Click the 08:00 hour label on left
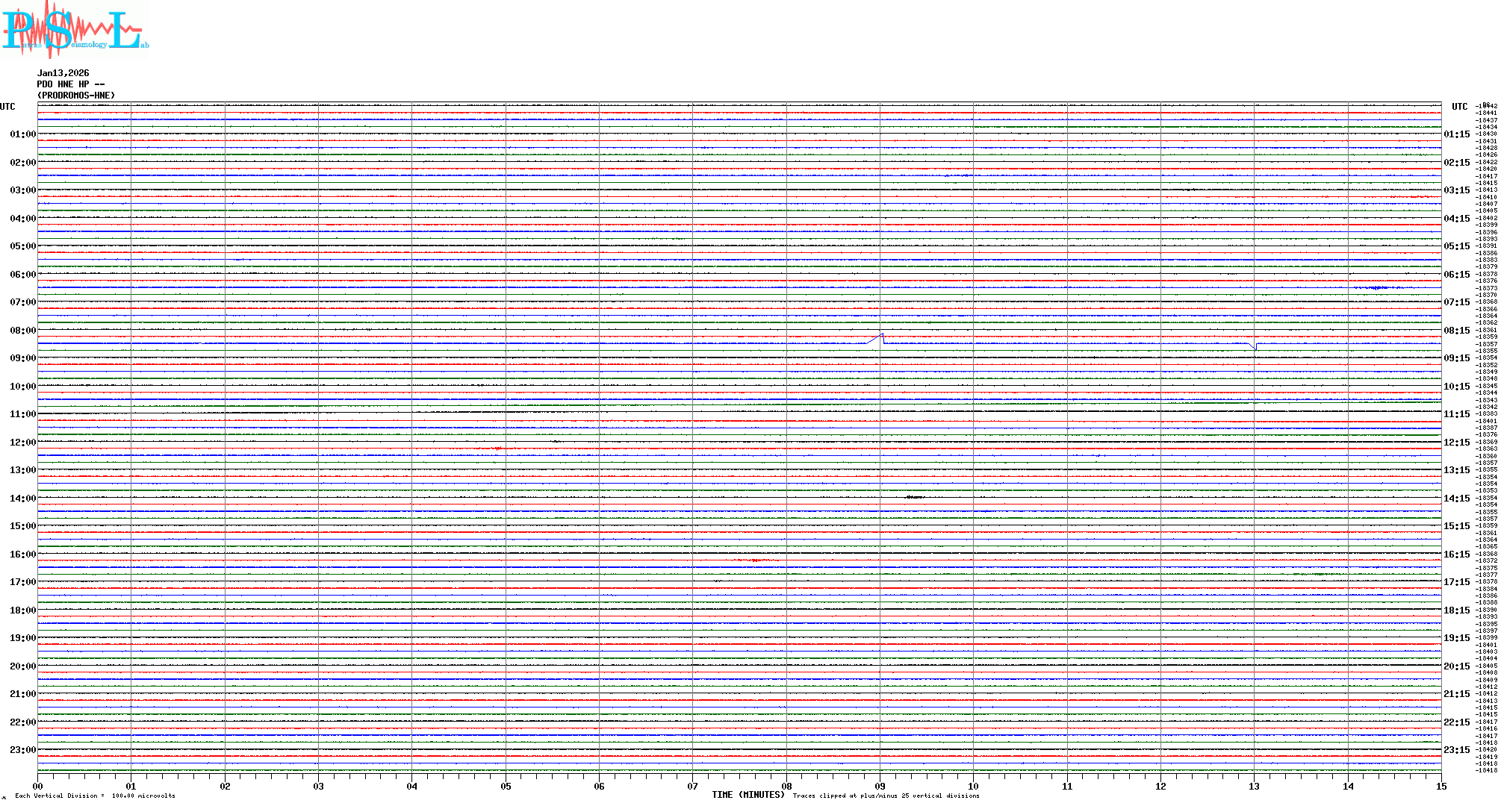The width and height of the screenshot is (1501, 806). [22, 331]
